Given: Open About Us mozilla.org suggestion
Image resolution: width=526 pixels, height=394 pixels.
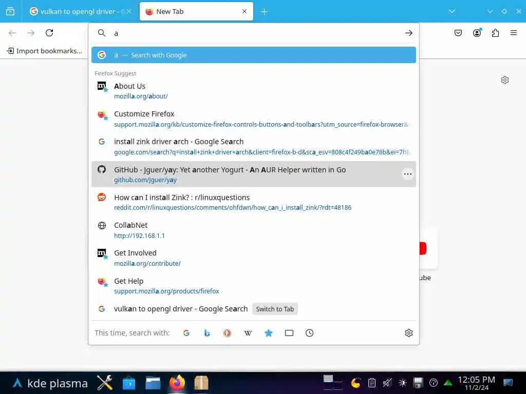Looking at the screenshot, I should (254, 91).
